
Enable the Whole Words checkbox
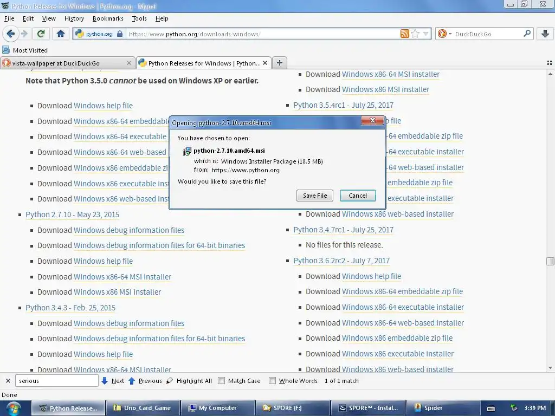point(272,381)
